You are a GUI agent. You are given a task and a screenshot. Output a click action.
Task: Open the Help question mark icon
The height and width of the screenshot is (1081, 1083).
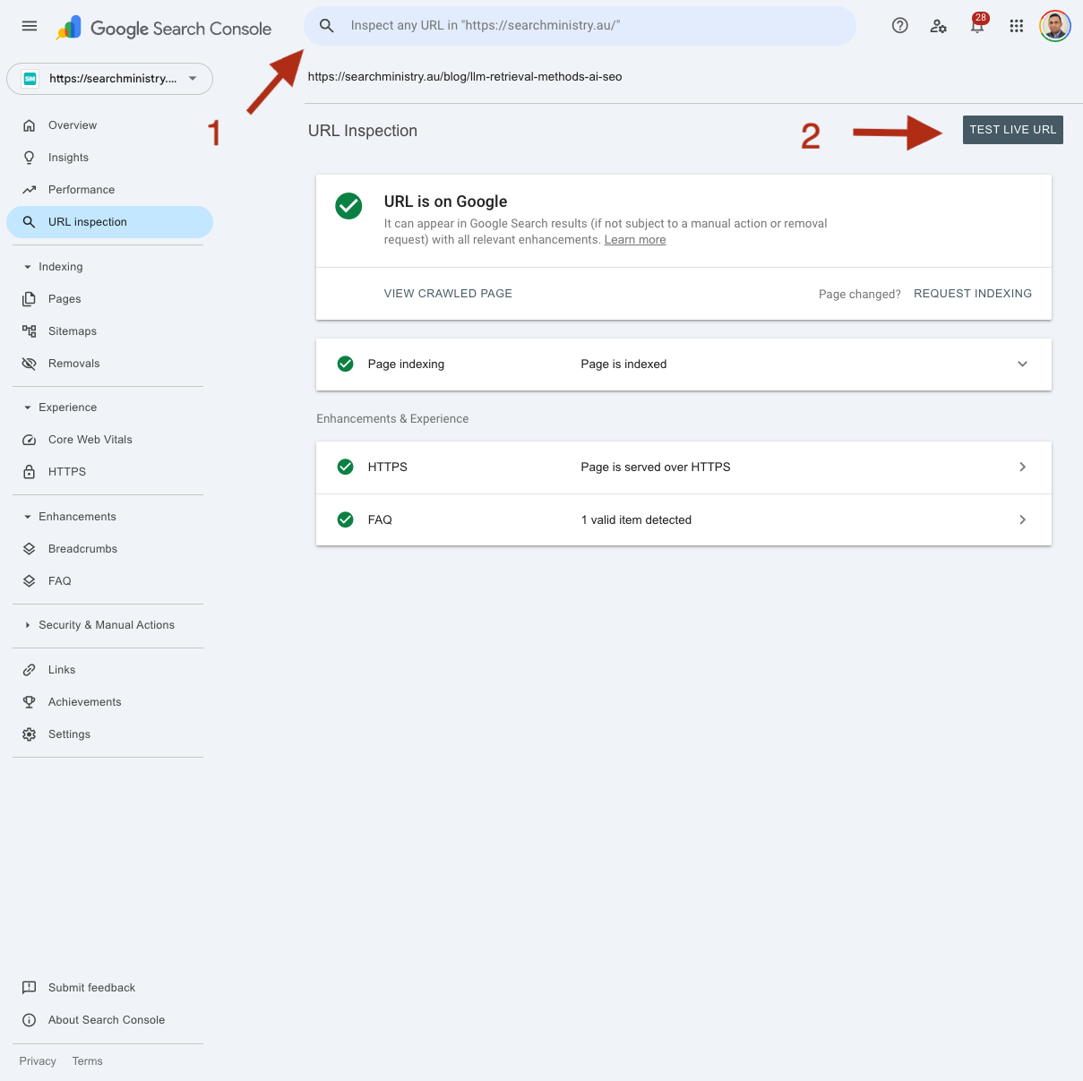click(x=900, y=26)
